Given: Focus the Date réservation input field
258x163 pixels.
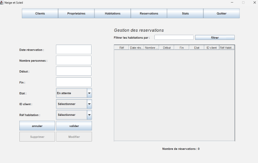Looking at the screenshot, I should point(74,49).
